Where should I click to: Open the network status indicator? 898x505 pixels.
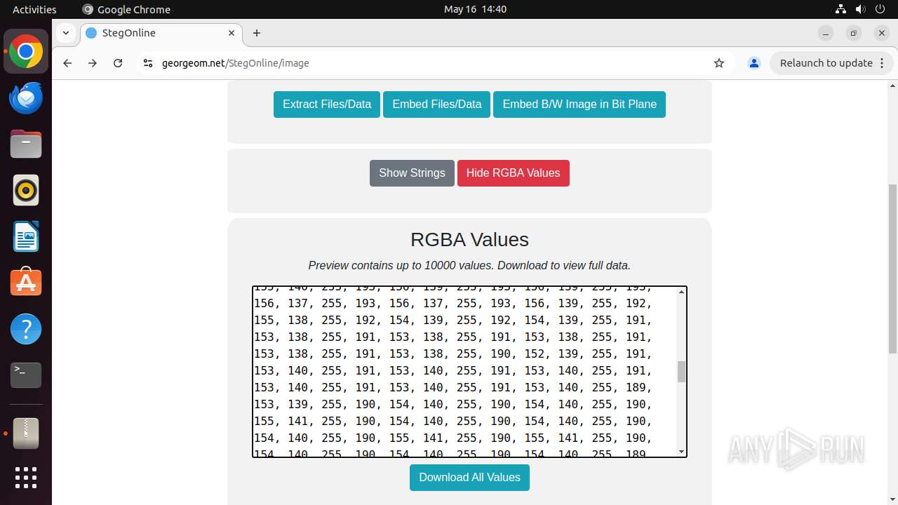(x=840, y=9)
